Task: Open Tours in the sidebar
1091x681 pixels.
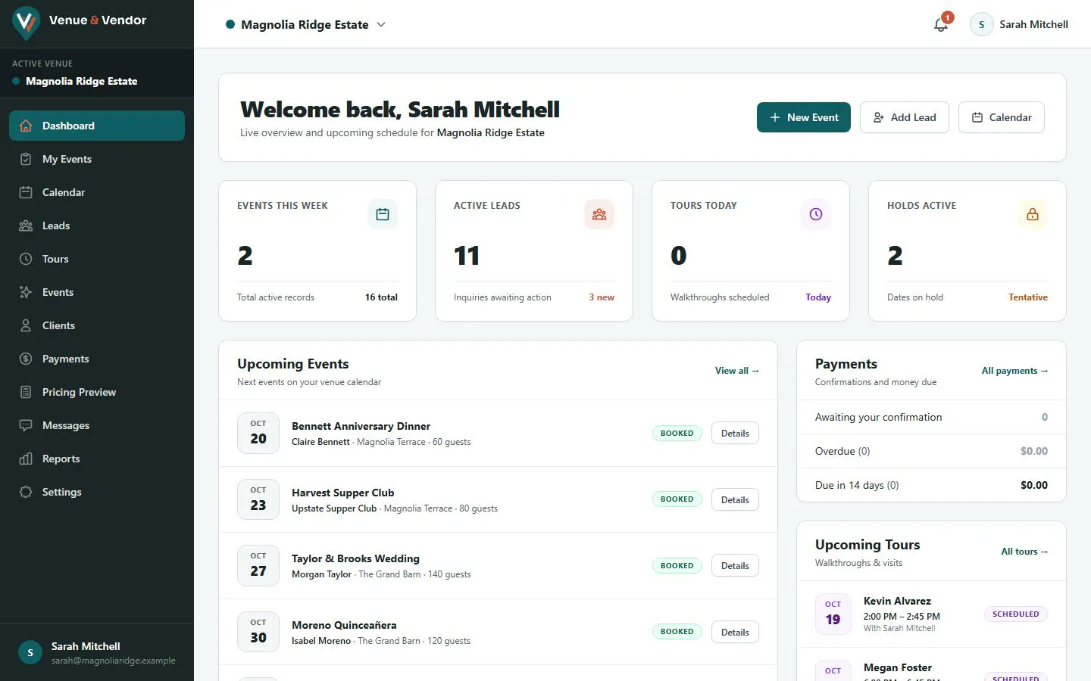Action: [x=97, y=259]
